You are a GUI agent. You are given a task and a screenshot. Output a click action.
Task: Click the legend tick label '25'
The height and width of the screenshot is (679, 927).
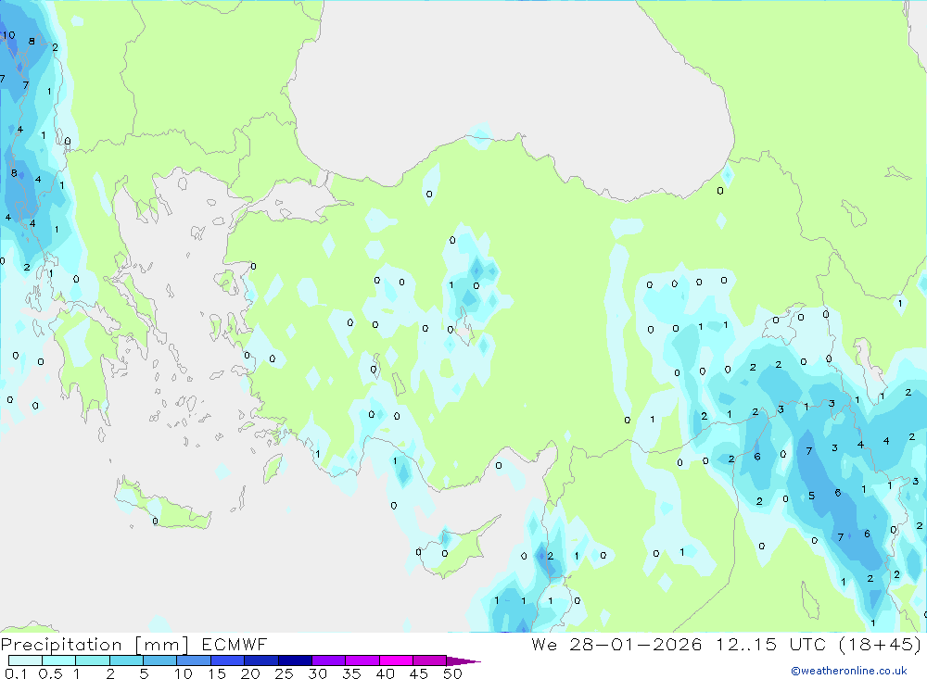point(284,673)
